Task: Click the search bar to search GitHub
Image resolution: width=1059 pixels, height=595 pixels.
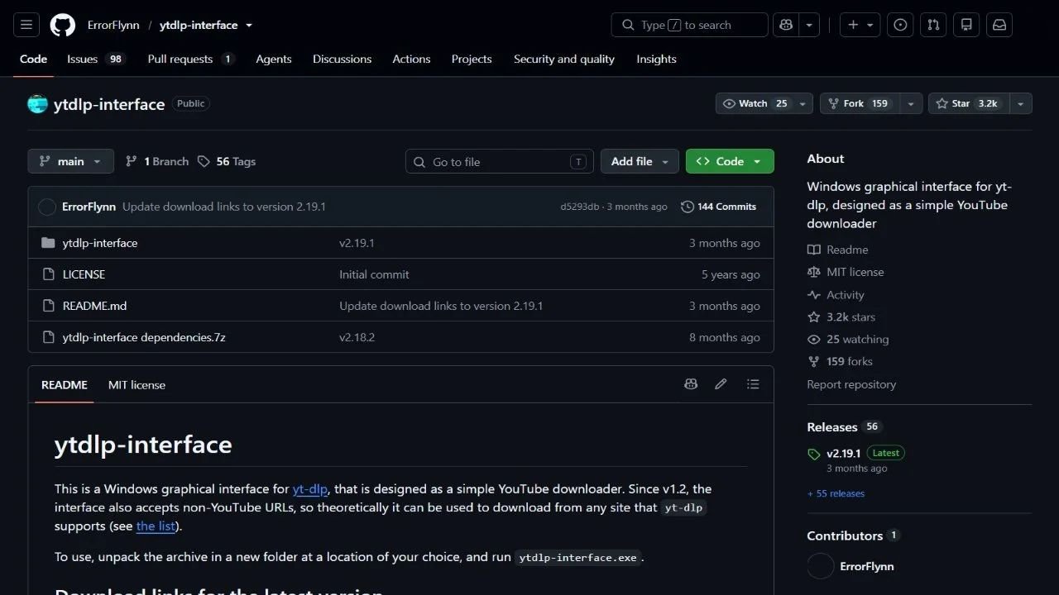Action: click(690, 25)
